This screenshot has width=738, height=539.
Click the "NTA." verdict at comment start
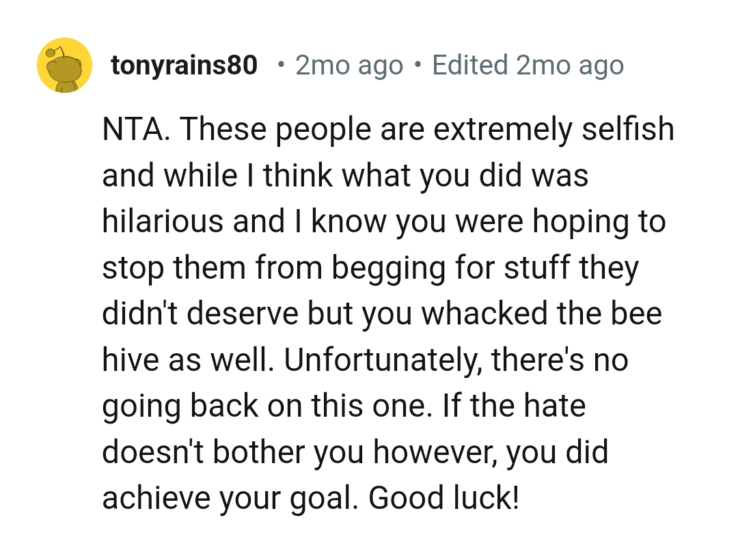(136, 129)
